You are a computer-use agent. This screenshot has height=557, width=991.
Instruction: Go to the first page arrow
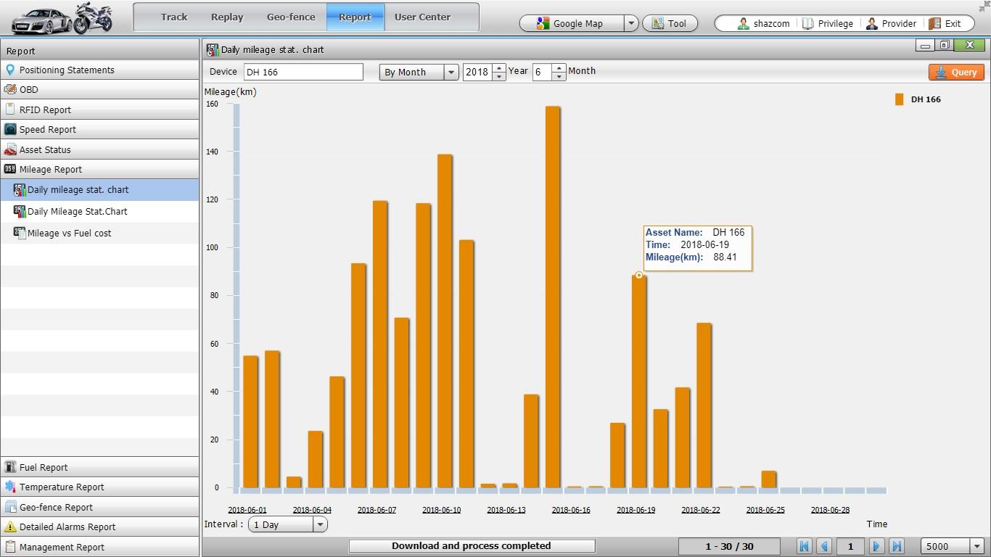(804, 547)
